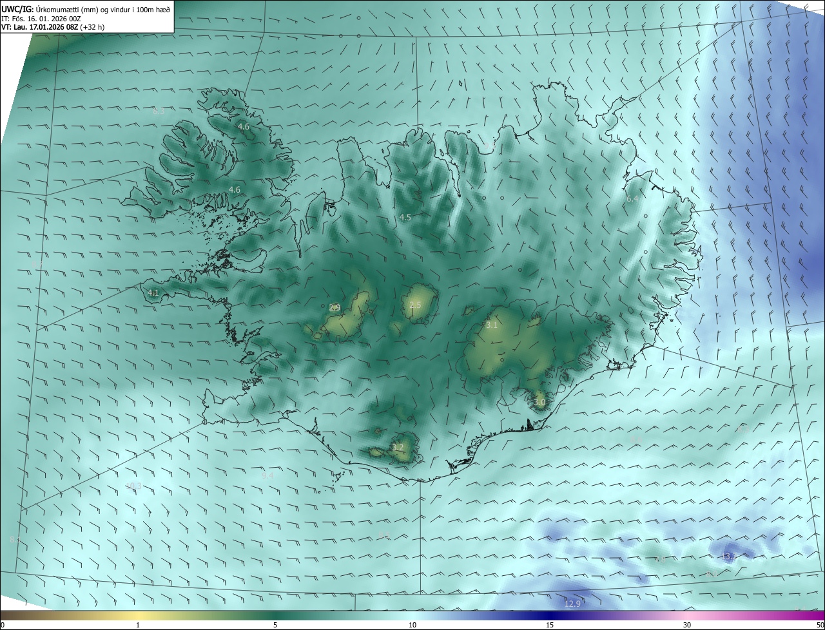Click the 3.2 value label on the map
This screenshot has width=825, height=630.
(398, 448)
